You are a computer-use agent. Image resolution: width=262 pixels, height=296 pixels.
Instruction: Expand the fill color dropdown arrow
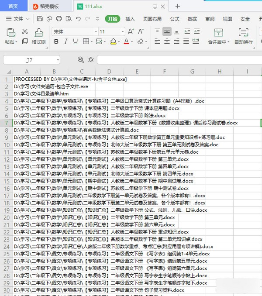pos(119,41)
